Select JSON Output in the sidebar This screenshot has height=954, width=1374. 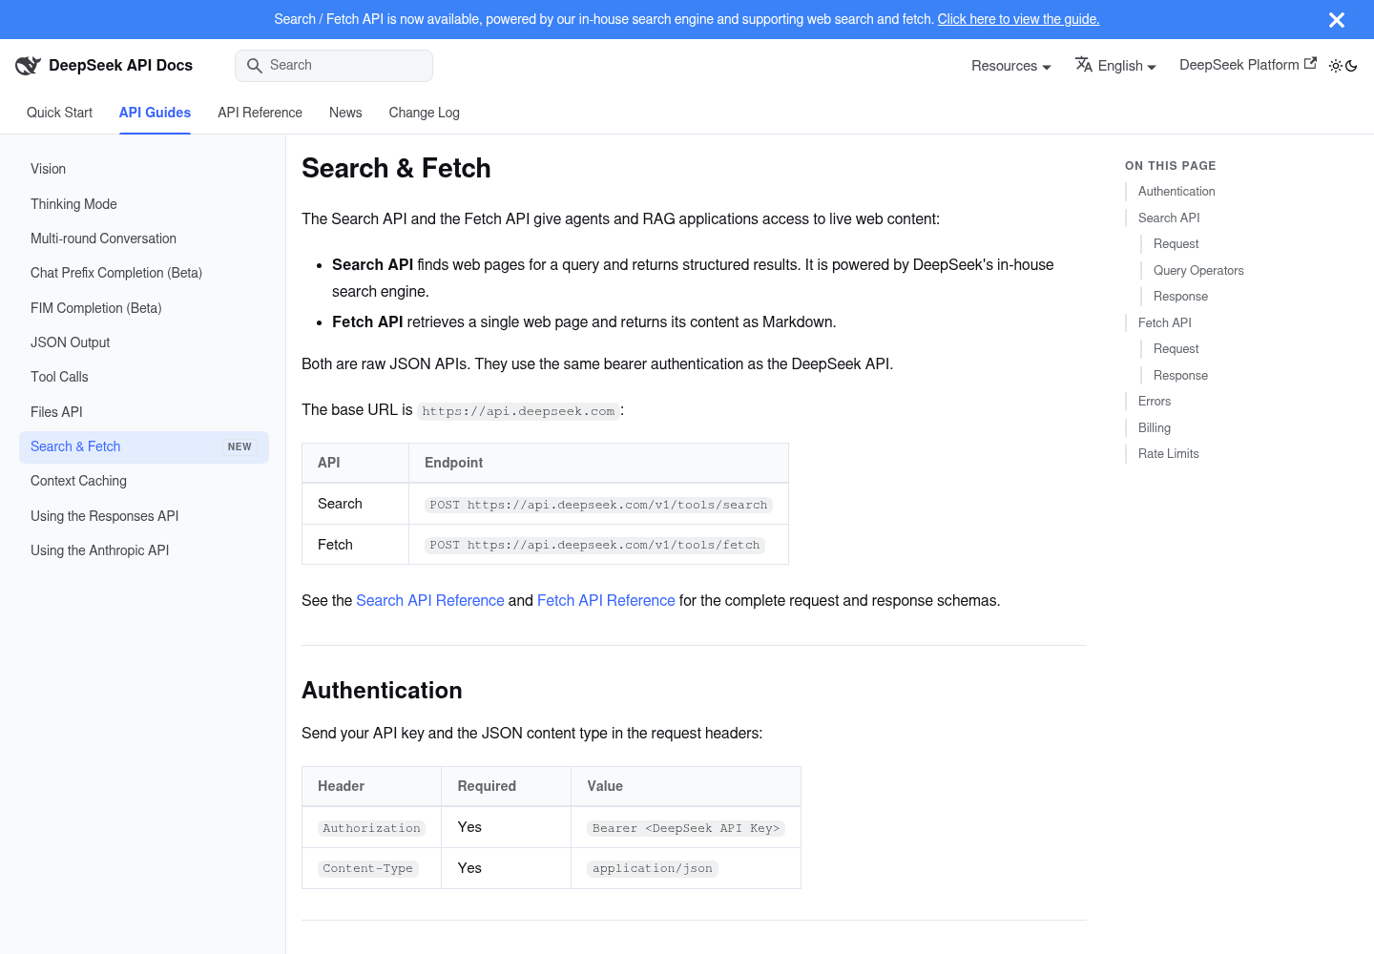click(144, 342)
